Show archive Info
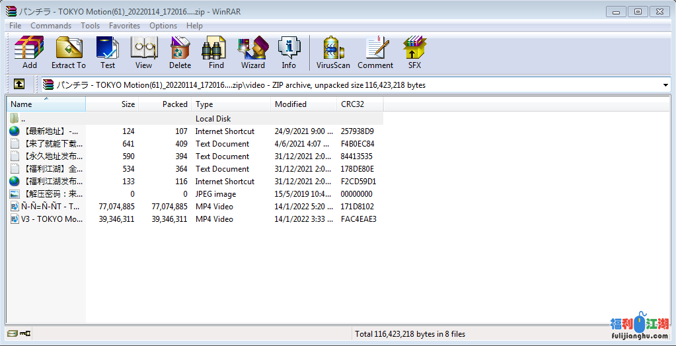676x346 pixels. (289, 52)
